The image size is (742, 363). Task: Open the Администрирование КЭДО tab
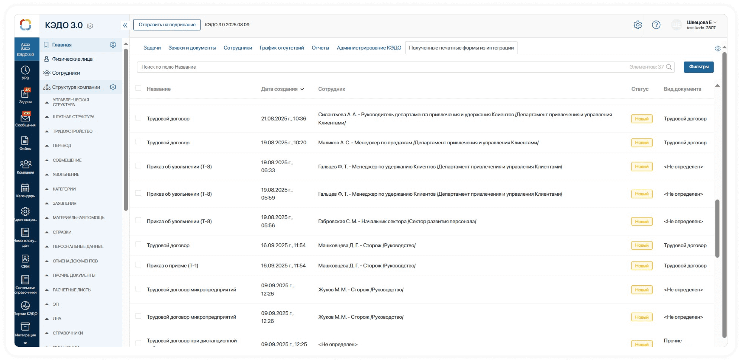[x=369, y=48]
